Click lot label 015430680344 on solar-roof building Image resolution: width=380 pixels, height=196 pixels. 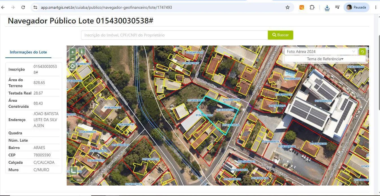point(323,101)
